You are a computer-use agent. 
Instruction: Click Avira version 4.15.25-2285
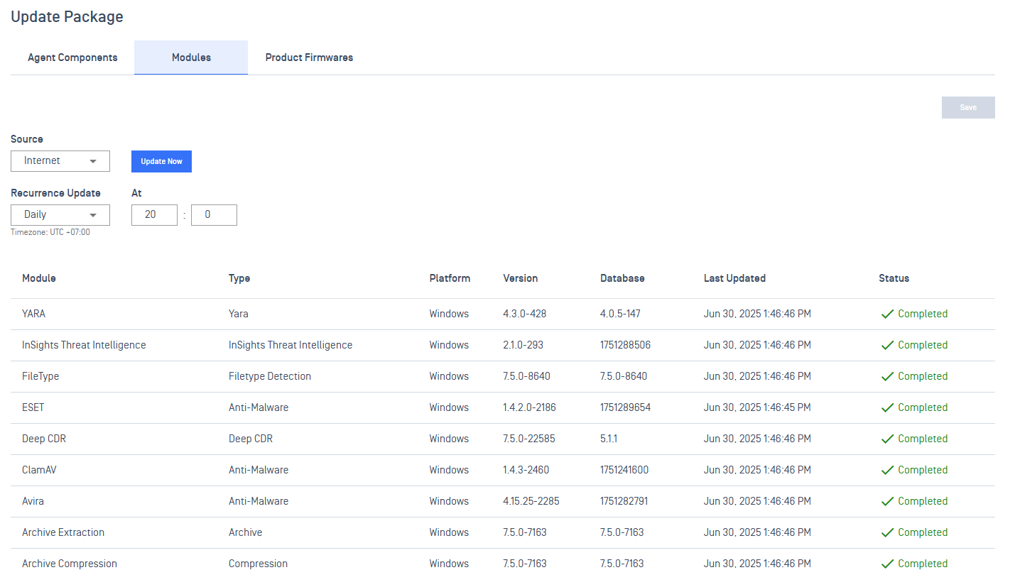531,501
